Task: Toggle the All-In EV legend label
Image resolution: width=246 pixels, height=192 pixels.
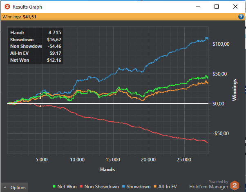Action: [x=168, y=187]
